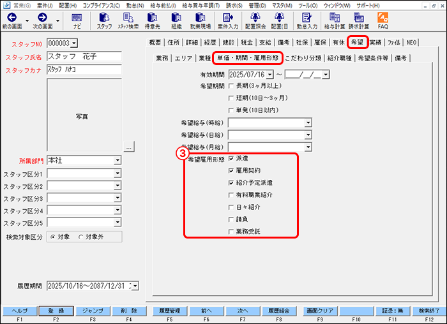The height and width of the screenshot is (324, 447).
Task: Select the 対象外 radio button
Action: coord(81,237)
